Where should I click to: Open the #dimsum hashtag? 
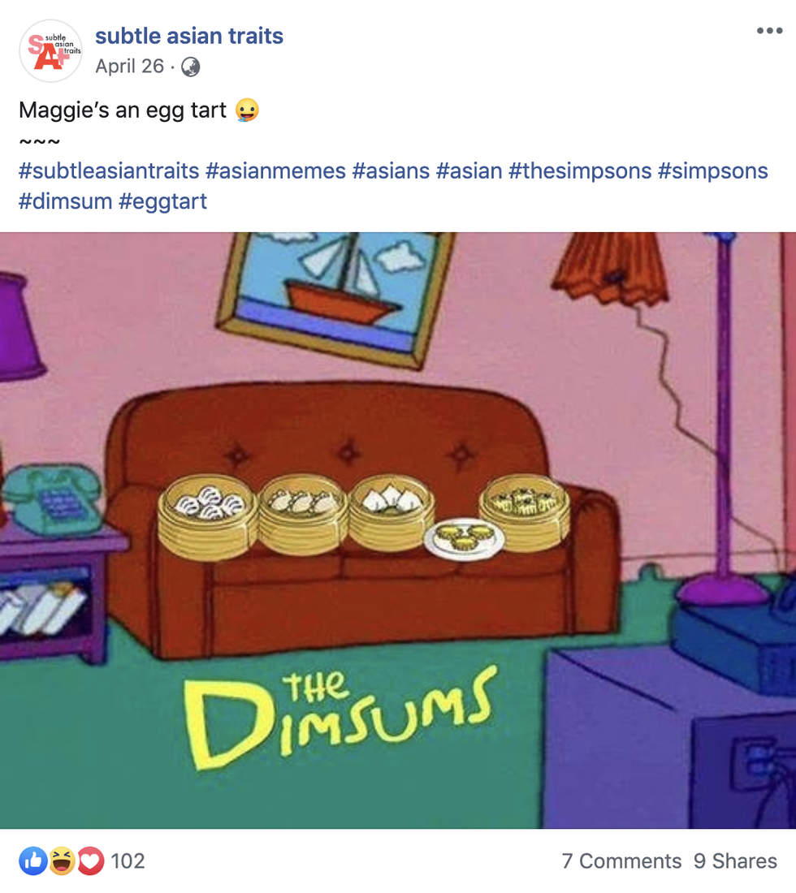[66, 201]
